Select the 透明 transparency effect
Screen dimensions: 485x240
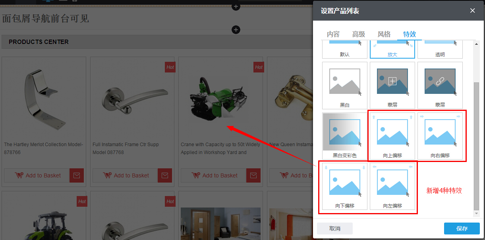click(440, 49)
